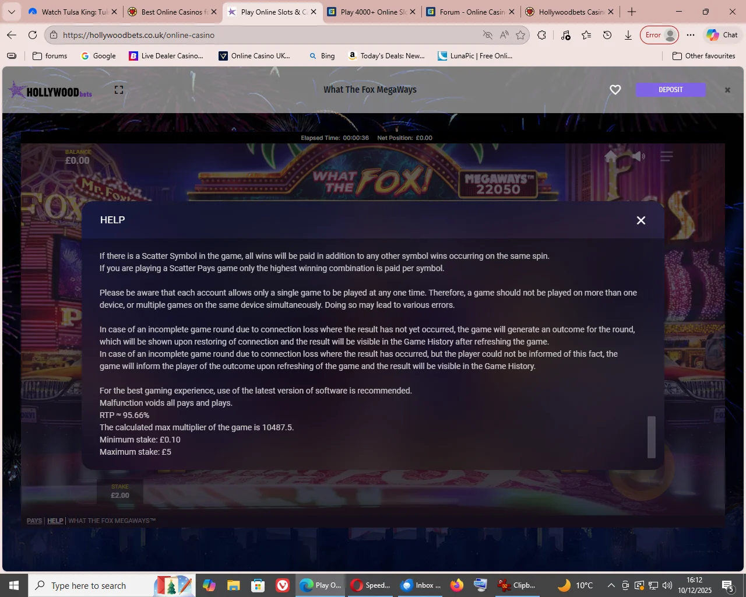This screenshot has width=746, height=597.
Task: Open Firefox from the taskbar
Action: point(457,585)
